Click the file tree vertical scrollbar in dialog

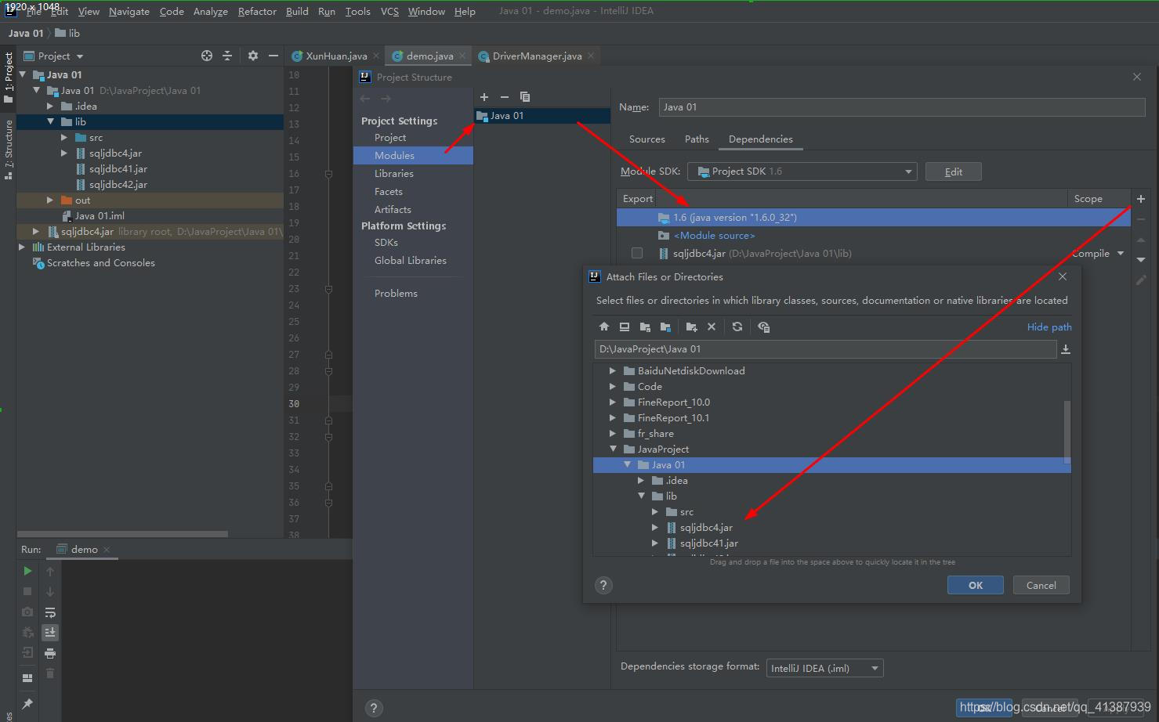(1067, 431)
